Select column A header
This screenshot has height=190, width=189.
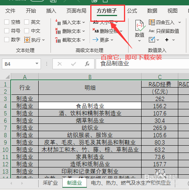(25, 77)
